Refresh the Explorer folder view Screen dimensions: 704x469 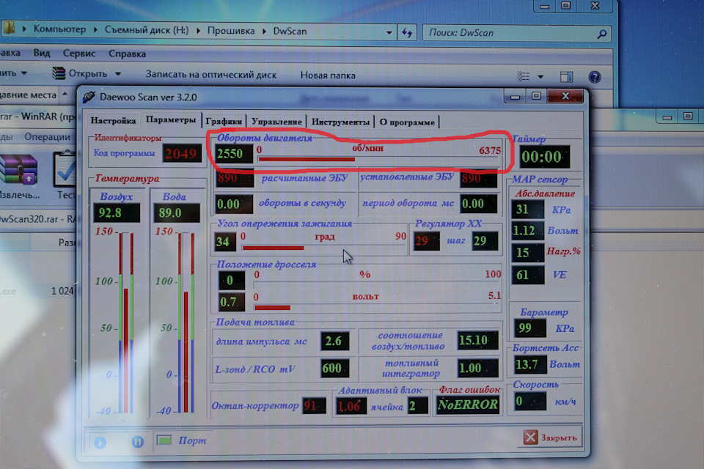click(407, 32)
